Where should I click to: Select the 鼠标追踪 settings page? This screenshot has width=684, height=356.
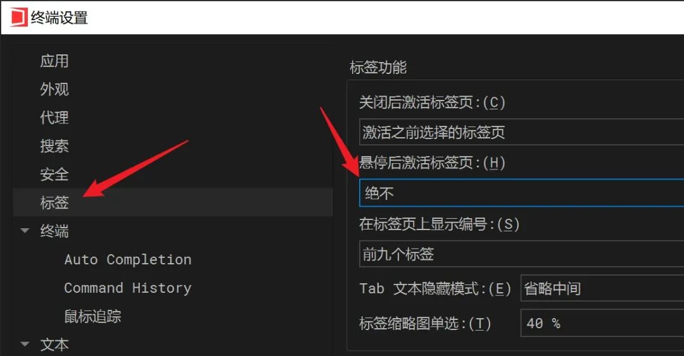point(92,316)
